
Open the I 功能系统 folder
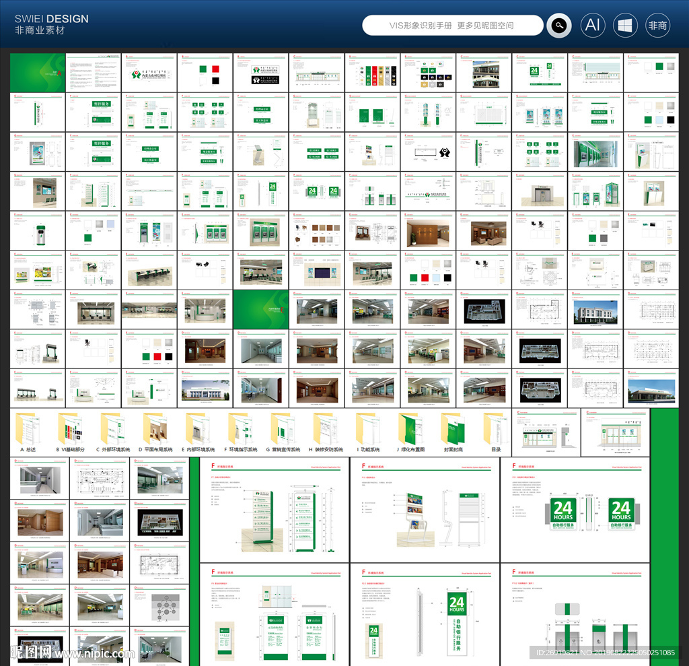[x=368, y=432]
